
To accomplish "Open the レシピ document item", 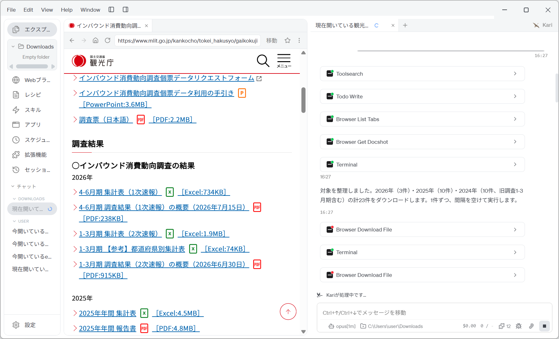I will pos(32,95).
